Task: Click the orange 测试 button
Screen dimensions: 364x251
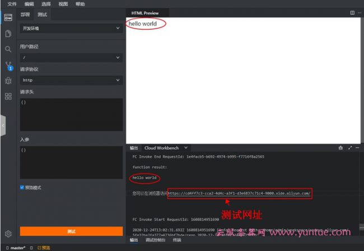Action: (x=71, y=231)
